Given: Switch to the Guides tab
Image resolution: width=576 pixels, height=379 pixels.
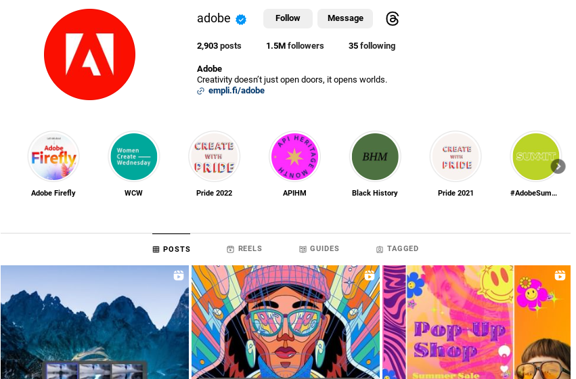Looking at the screenshot, I should (319, 248).
